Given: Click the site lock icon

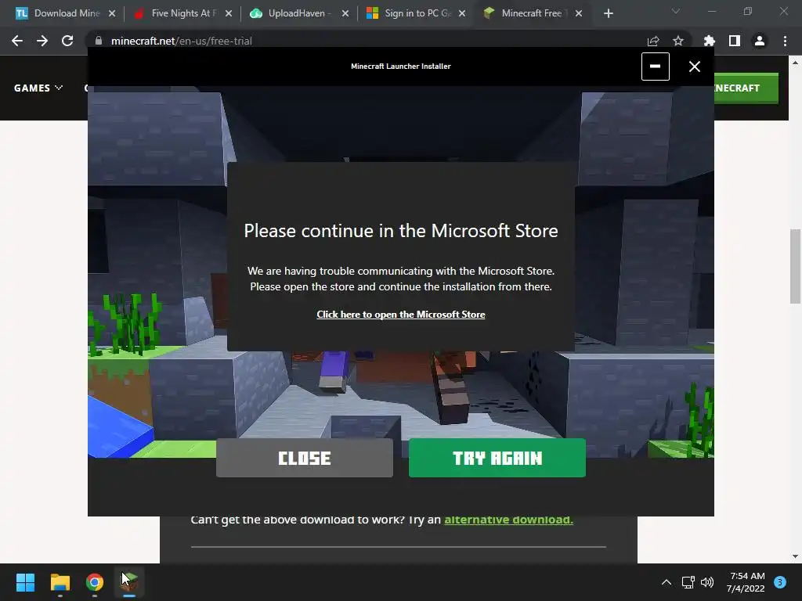Looking at the screenshot, I should click(x=99, y=41).
